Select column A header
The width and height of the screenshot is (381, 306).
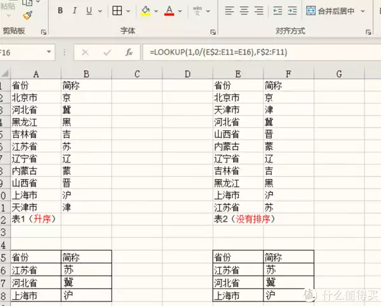tap(36, 74)
